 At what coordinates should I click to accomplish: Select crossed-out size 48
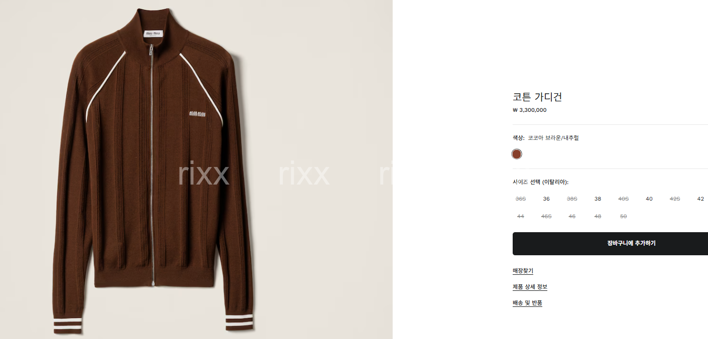(598, 217)
